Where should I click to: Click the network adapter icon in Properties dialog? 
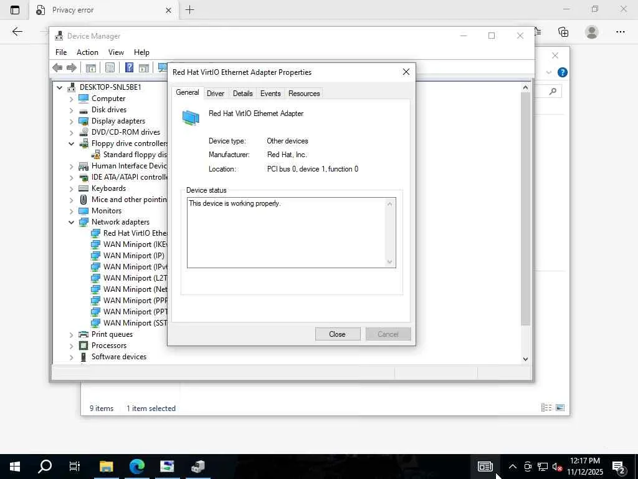(191, 118)
